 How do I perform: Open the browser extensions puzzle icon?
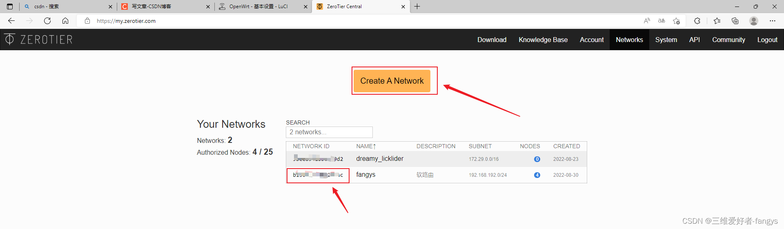pyautogui.click(x=697, y=21)
